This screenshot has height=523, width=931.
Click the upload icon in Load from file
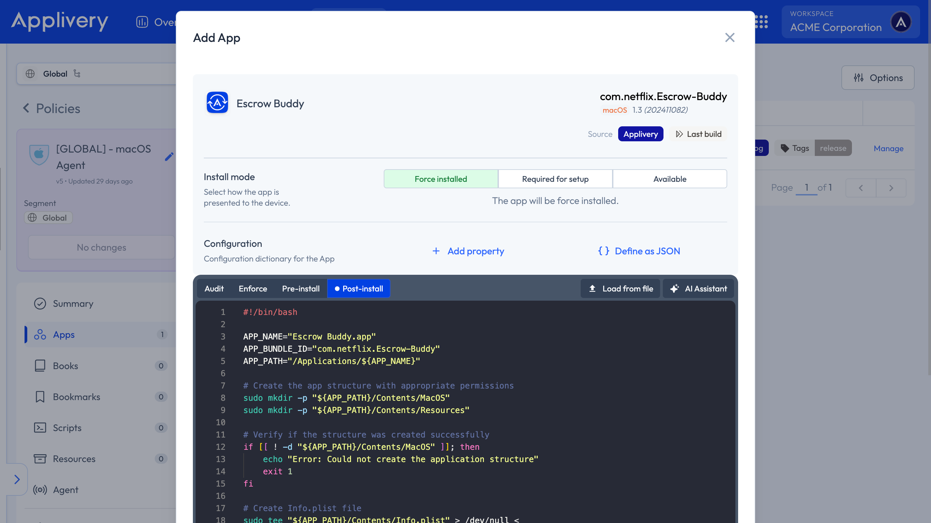(x=592, y=289)
